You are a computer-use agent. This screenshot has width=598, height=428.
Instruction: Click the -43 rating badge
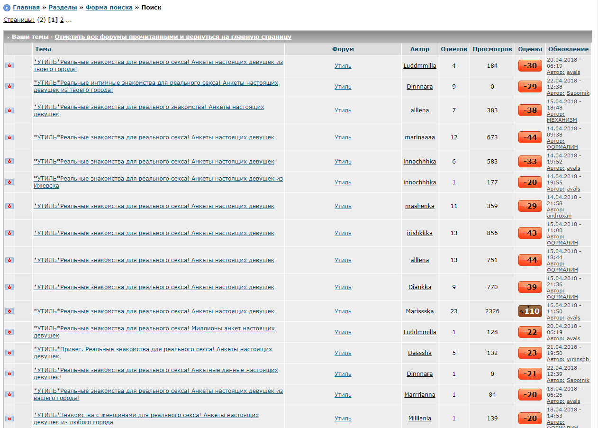click(x=530, y=233)
